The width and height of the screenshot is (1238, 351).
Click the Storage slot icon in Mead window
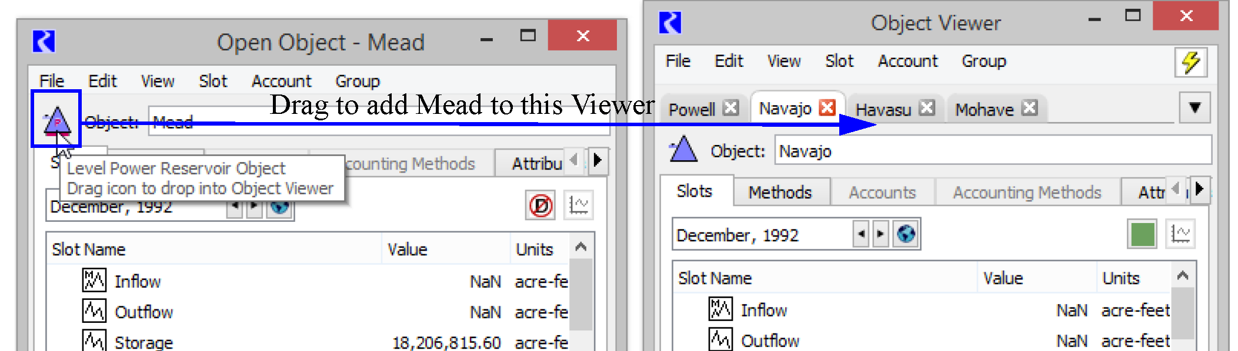pos(94,341)
